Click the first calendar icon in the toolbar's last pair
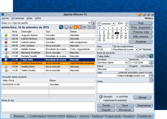 [x=89, y=27]
